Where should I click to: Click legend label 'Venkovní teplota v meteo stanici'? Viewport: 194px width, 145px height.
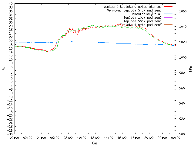point(132,7)
